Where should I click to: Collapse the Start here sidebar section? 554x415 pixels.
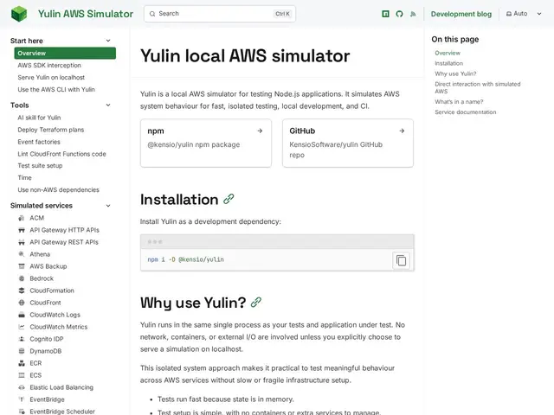108,41
